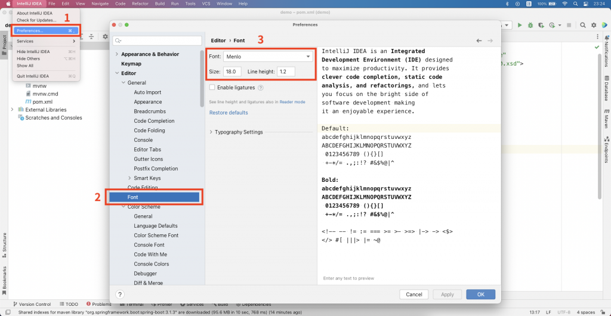Collapse all in Project panel
Image resolution: width=611 pixels, height=316 pixels.
point(91,36)
